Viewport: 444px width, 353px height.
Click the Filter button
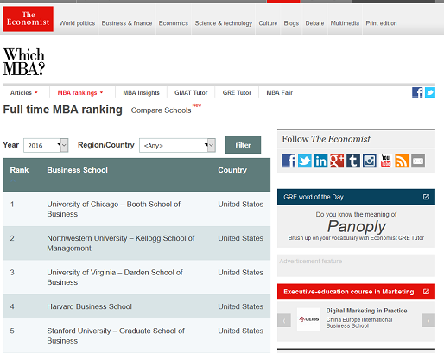coord(243,145)
